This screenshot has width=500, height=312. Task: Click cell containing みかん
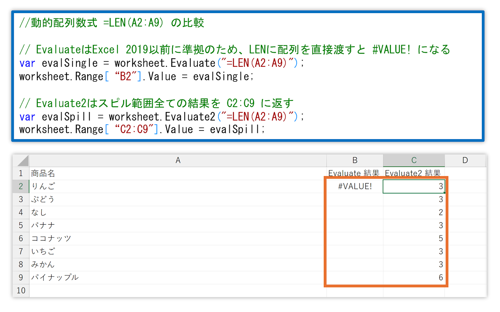pos(178,265)
